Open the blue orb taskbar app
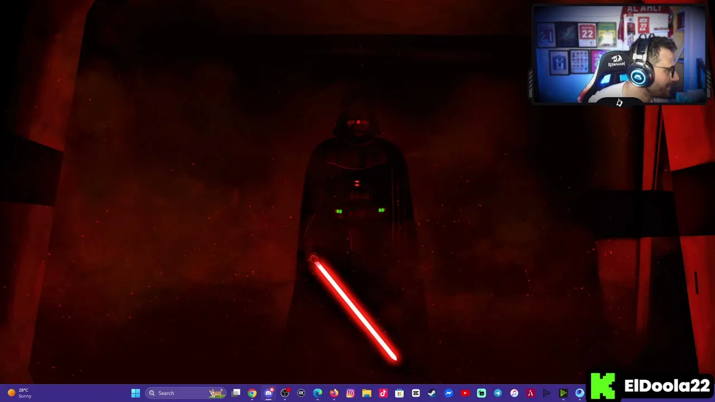Screen dimensions: 715x402 coord(579,393)
